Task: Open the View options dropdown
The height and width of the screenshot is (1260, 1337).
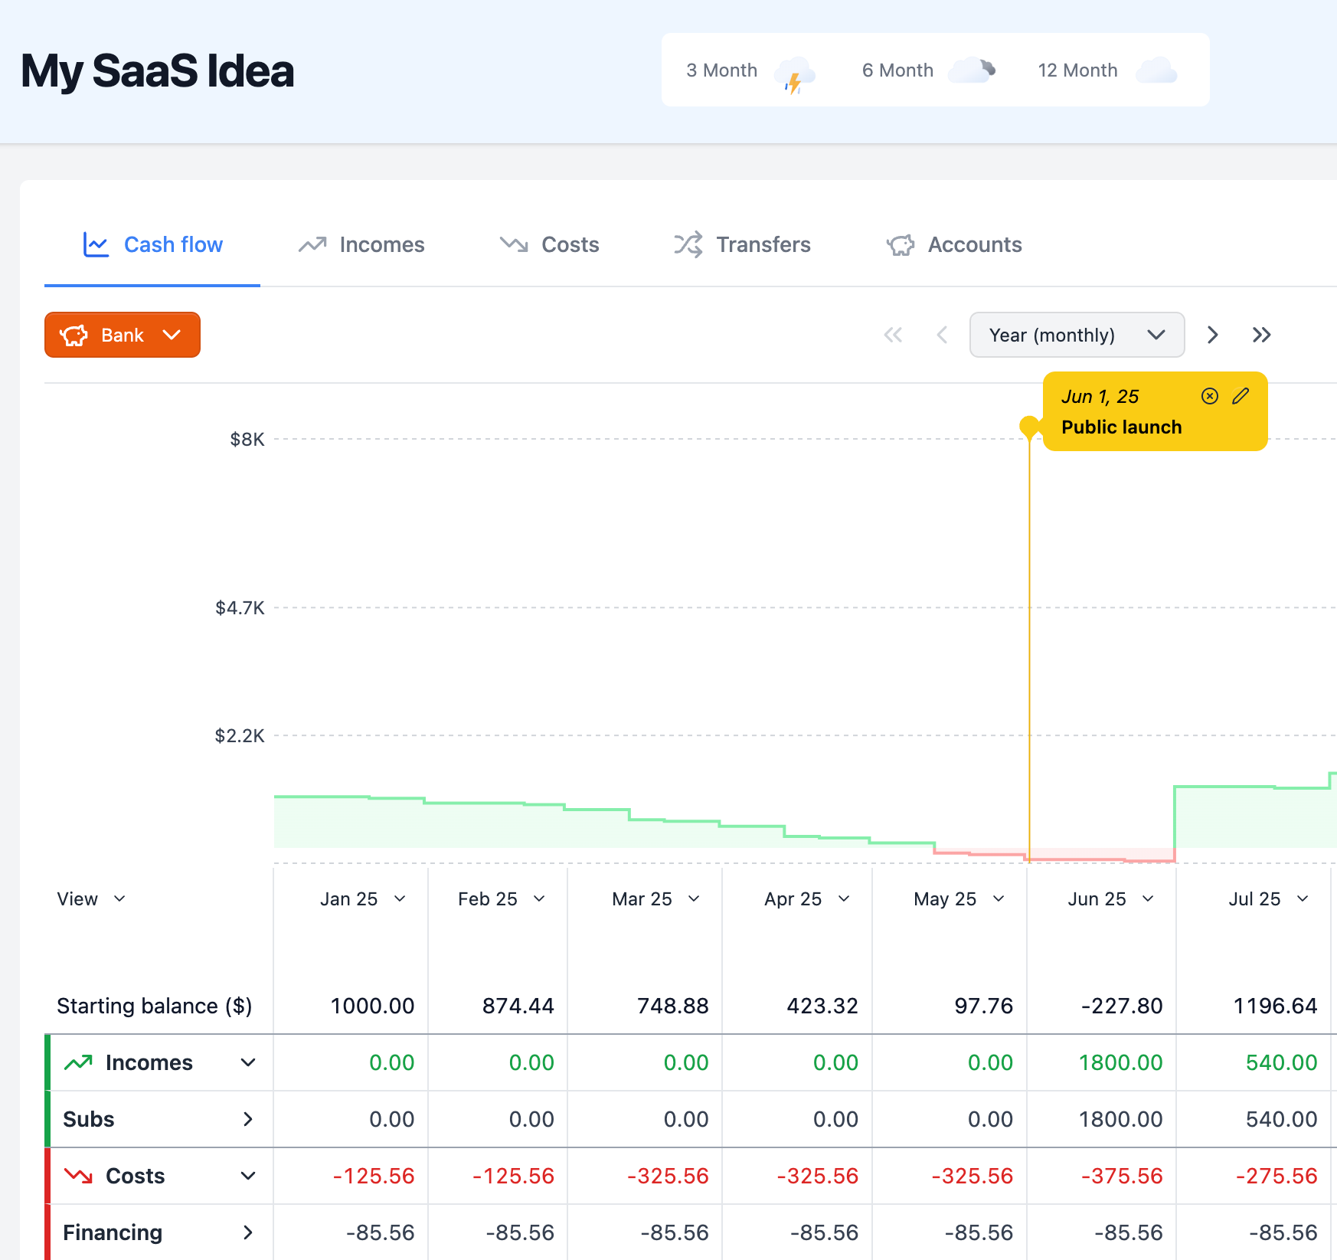Action: (x=90, y=898)
